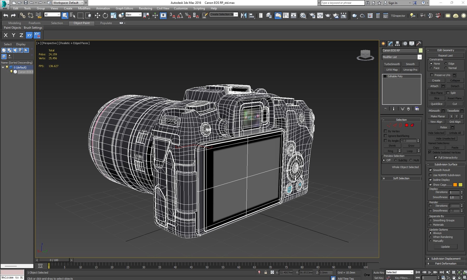Click the object color swatch beside Canon EOS RP
This screenshot has height=280, width=467.
(x=421, y=50)
